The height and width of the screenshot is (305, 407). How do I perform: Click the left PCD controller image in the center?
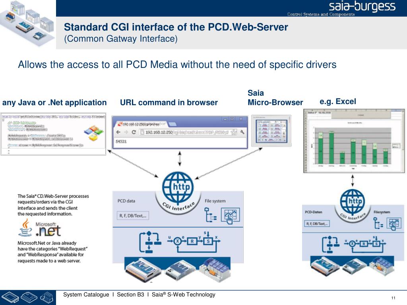[143, 270]
